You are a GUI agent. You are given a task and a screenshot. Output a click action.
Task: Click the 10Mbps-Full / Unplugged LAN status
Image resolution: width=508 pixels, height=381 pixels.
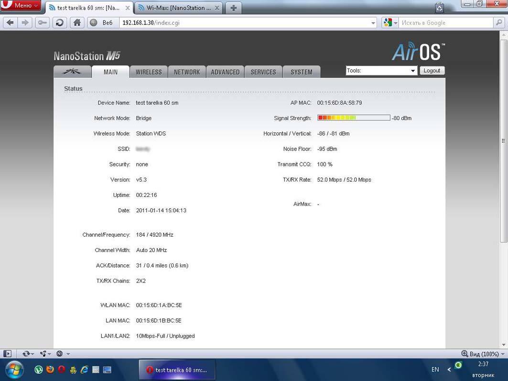pyautogui.click(x=165, y=336)
